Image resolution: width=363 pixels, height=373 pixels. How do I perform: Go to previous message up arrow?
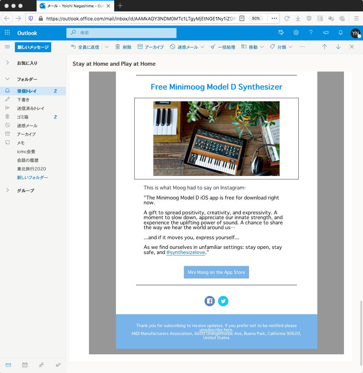pos(324,47)
